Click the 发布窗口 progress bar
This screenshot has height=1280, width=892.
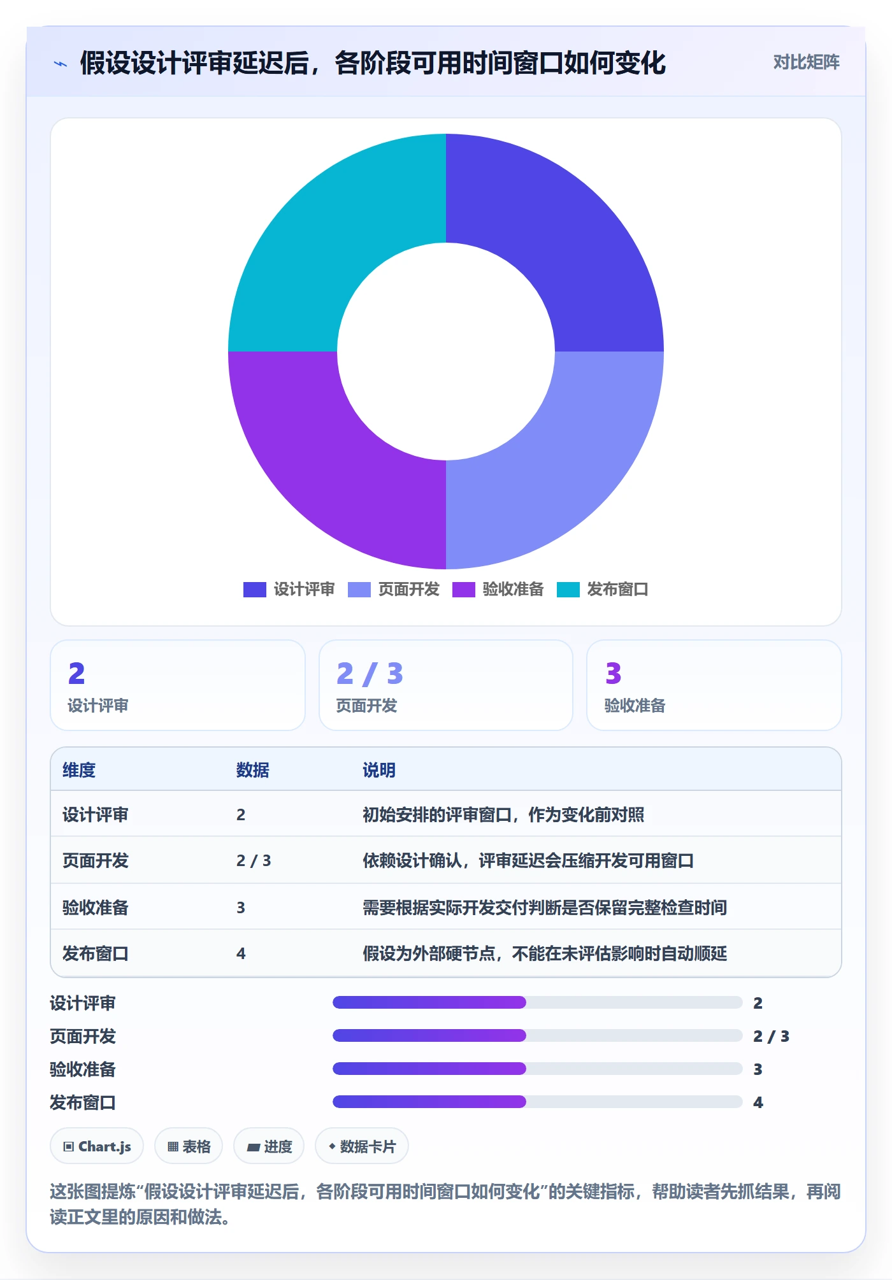coord(538,1102)
